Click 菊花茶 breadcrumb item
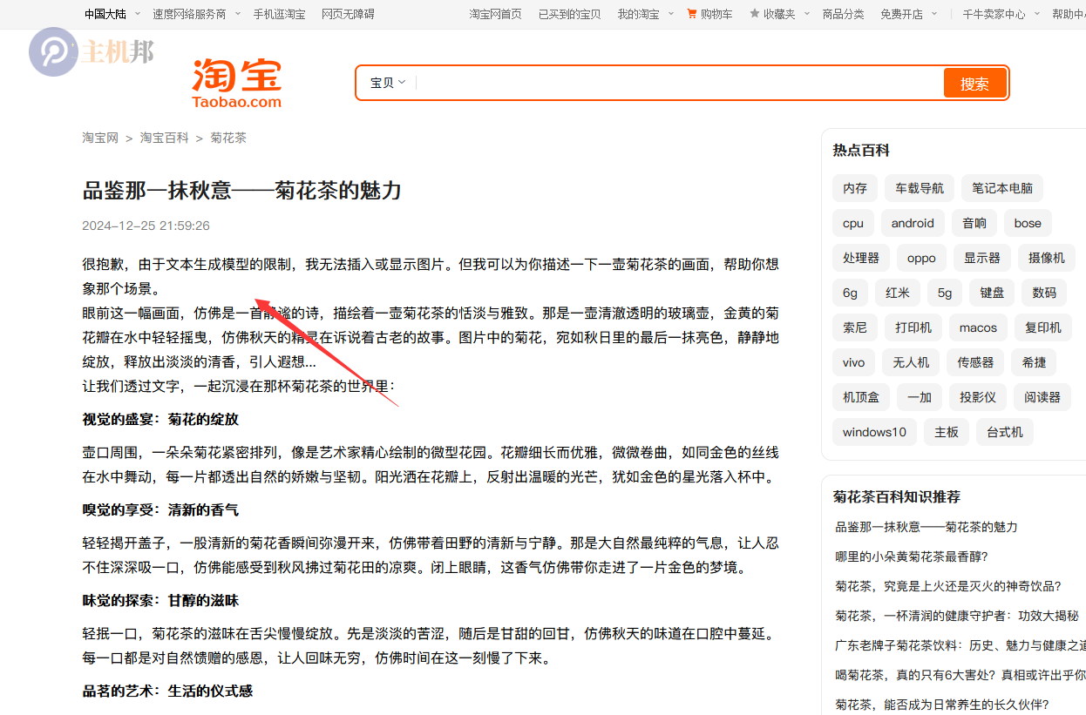The width and height of the screenshot is (1086, 715). (x=228, y=138)
